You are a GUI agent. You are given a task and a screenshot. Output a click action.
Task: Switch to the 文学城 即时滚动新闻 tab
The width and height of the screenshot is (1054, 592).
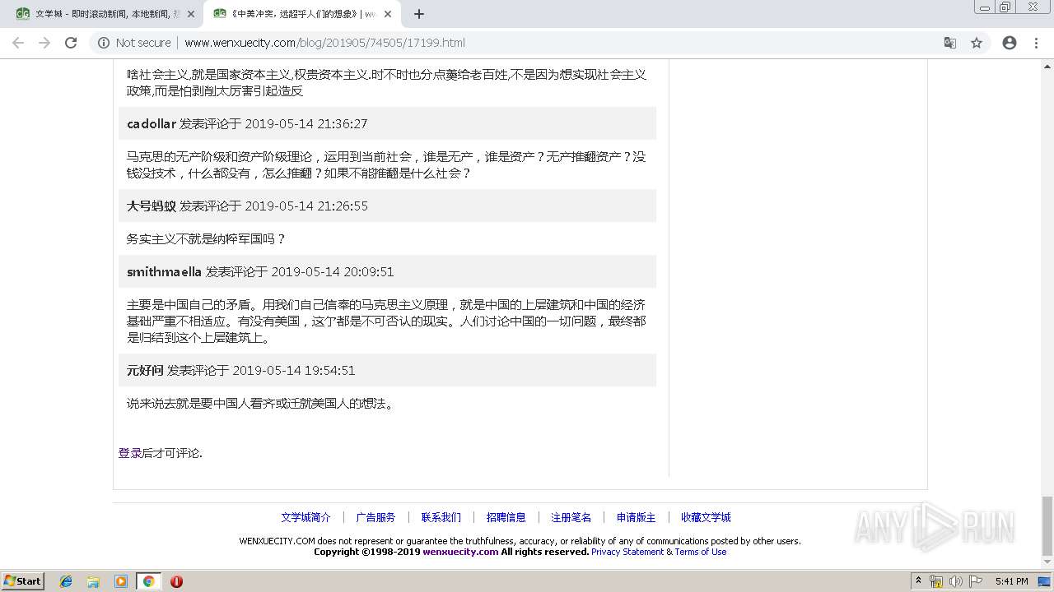coord(99,14)
